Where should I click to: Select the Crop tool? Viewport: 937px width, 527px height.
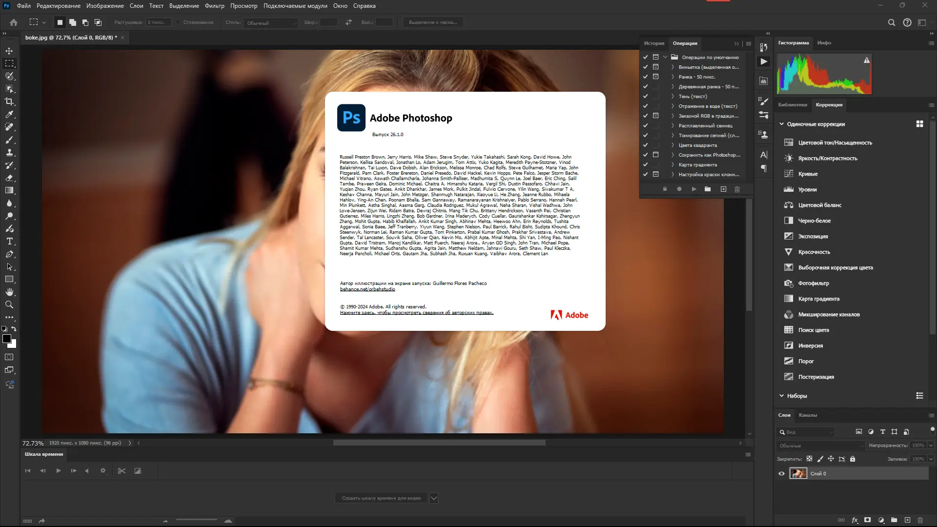click(9, 101)
